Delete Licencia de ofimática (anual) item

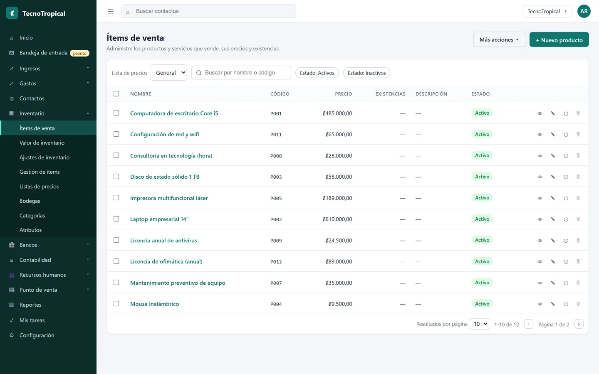[x=578, y=261]
